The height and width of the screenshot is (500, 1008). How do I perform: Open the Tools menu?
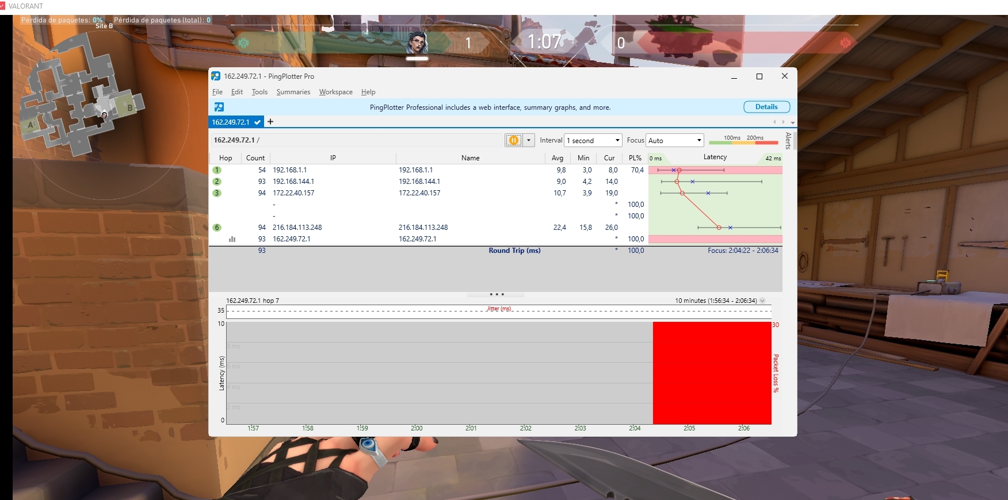pos(259,92)
